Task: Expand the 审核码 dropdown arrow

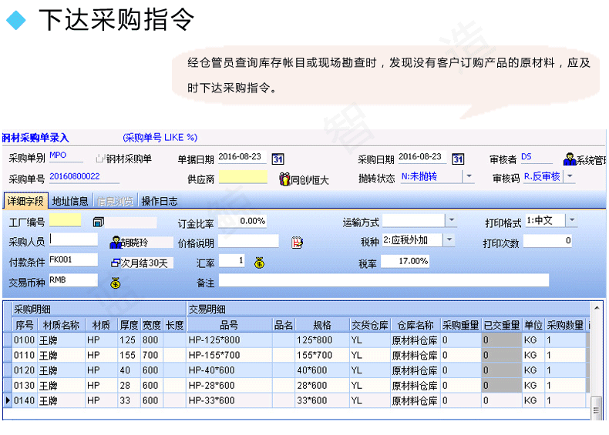Action: coord(570,176)
